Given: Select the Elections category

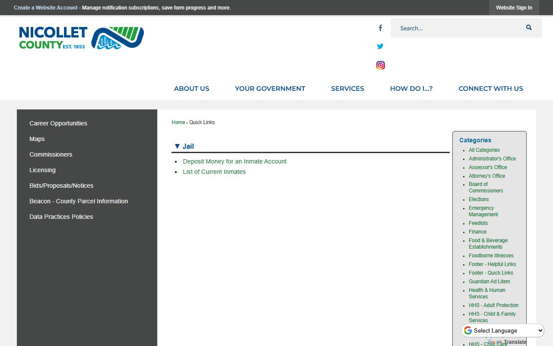Looking at the screenshot, I should 479,199.
